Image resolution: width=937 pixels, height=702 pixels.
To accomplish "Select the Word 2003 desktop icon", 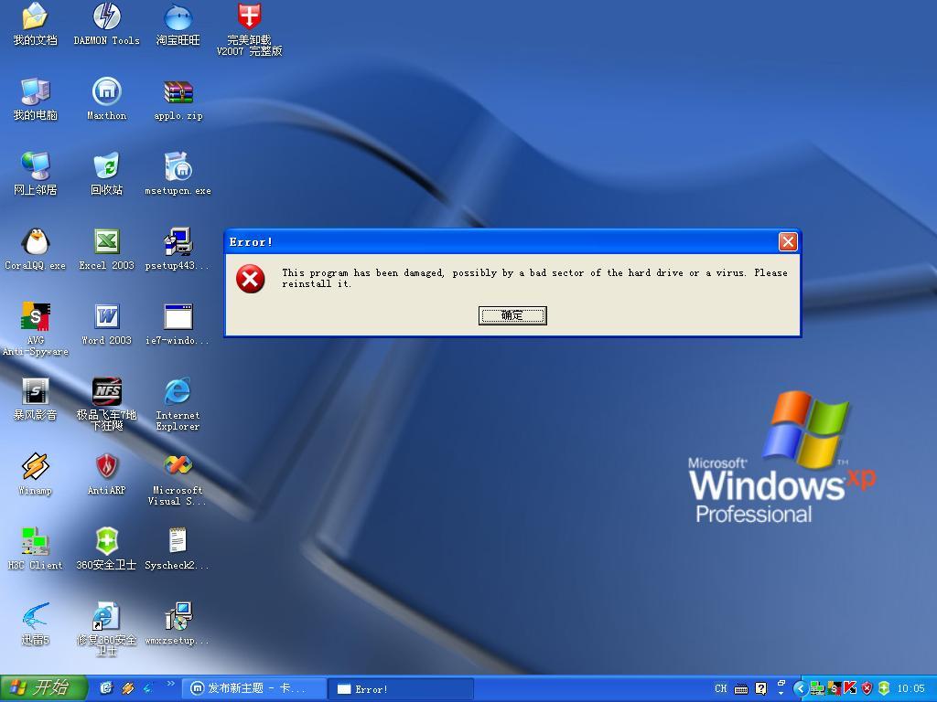I will pyautogui.click(x=106, y=324).
